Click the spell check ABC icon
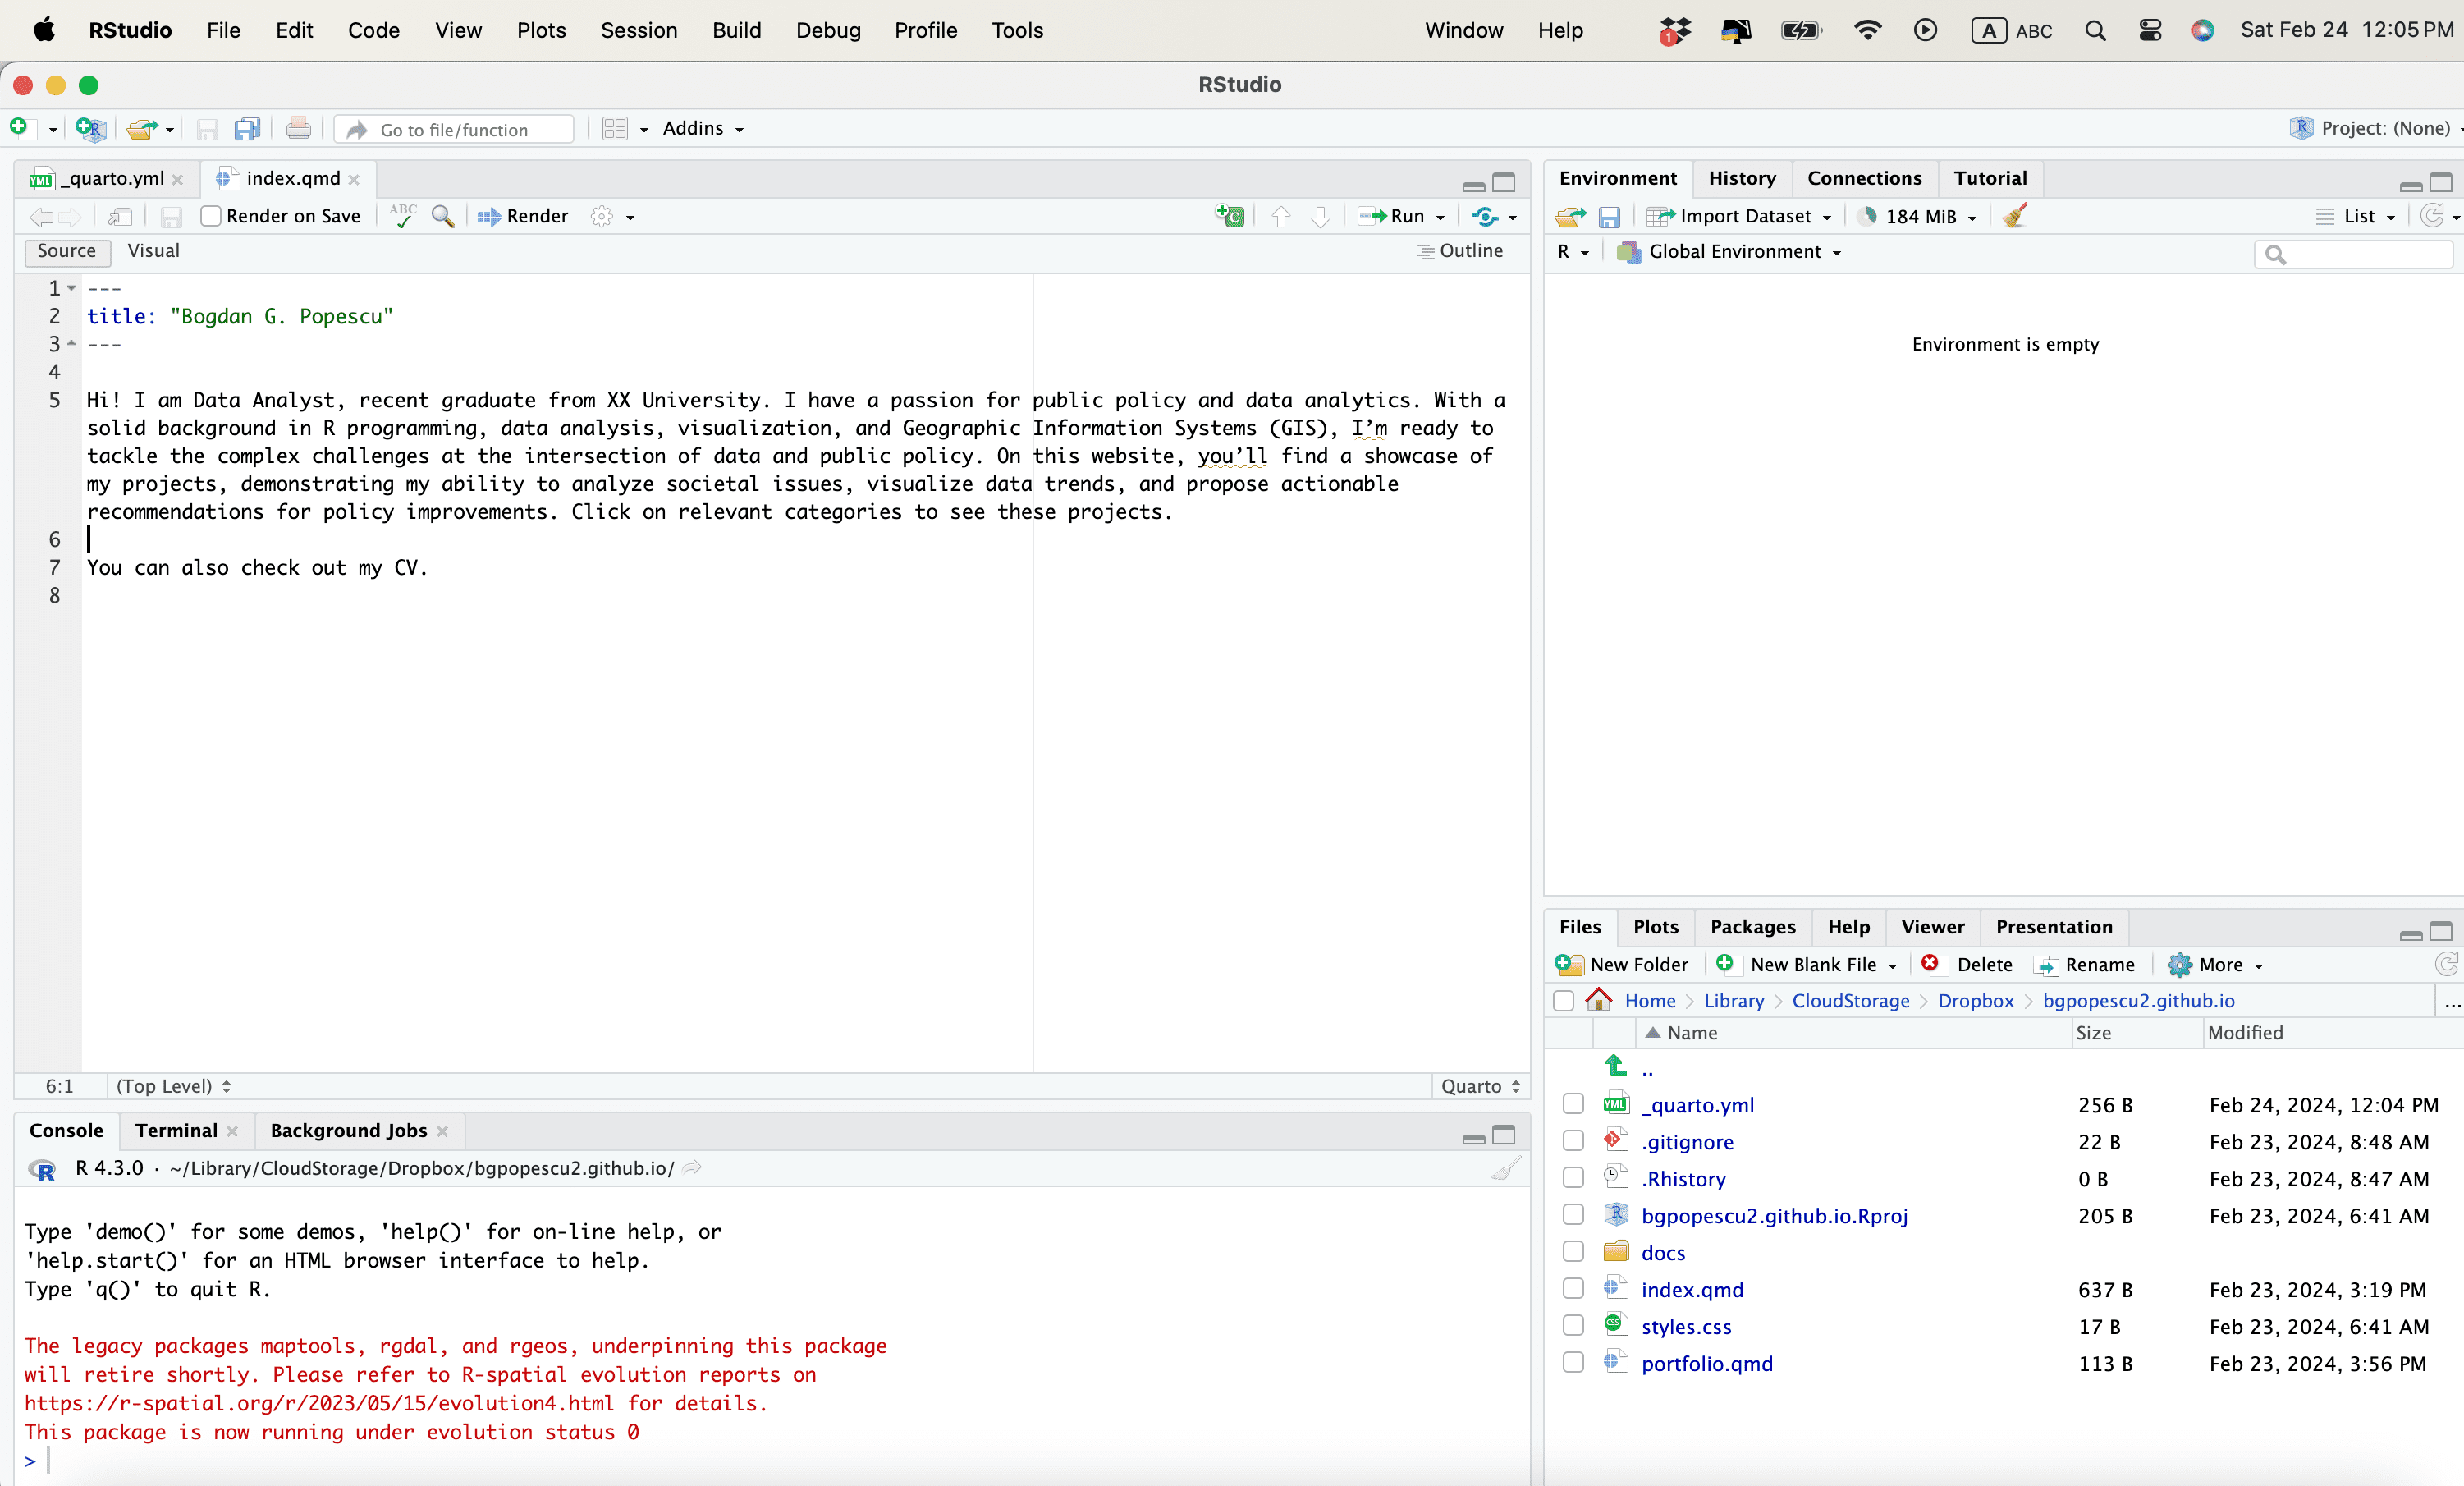Viewport: 2464px width, 1486px height. 403,216
